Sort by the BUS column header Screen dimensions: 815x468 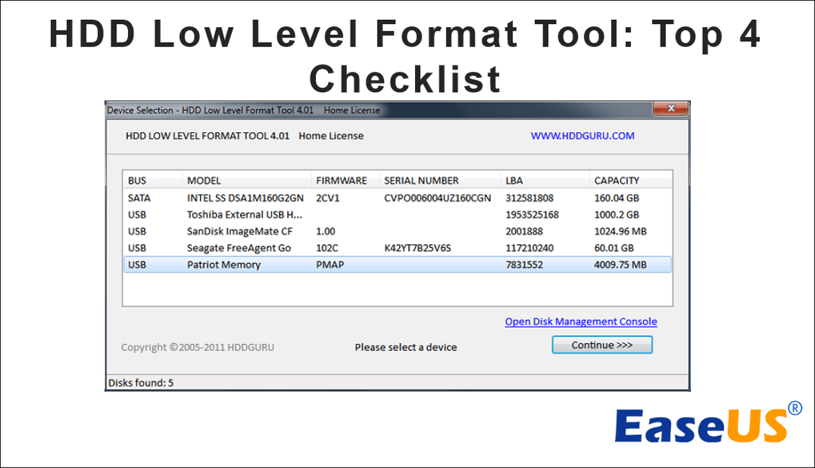click(152, 181)
